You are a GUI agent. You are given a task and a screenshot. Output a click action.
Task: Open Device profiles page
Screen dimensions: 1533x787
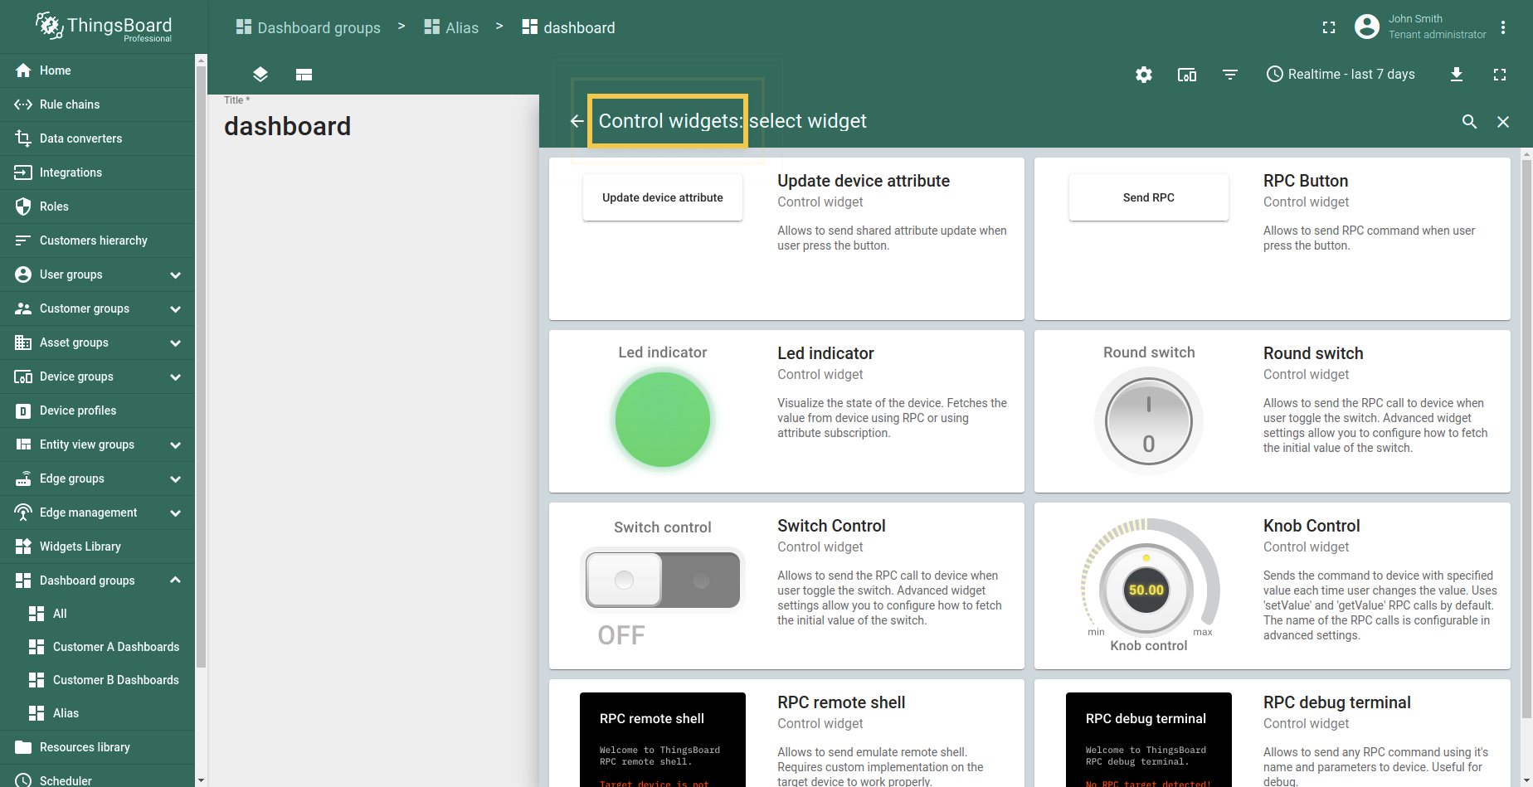click(x=97, y=411)
